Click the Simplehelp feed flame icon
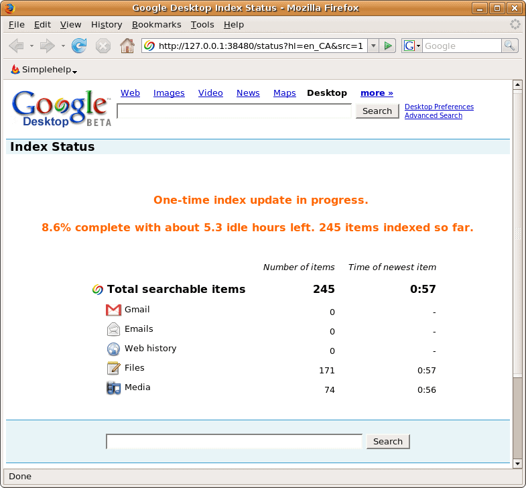The height and width of the screenshot is (488, 526). tap(15, 69)
